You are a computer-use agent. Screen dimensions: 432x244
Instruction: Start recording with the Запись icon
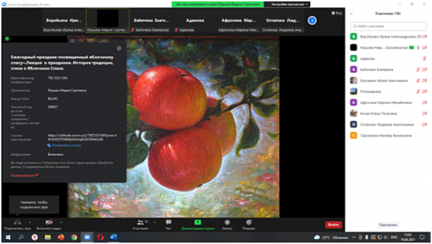pos(227,222)
